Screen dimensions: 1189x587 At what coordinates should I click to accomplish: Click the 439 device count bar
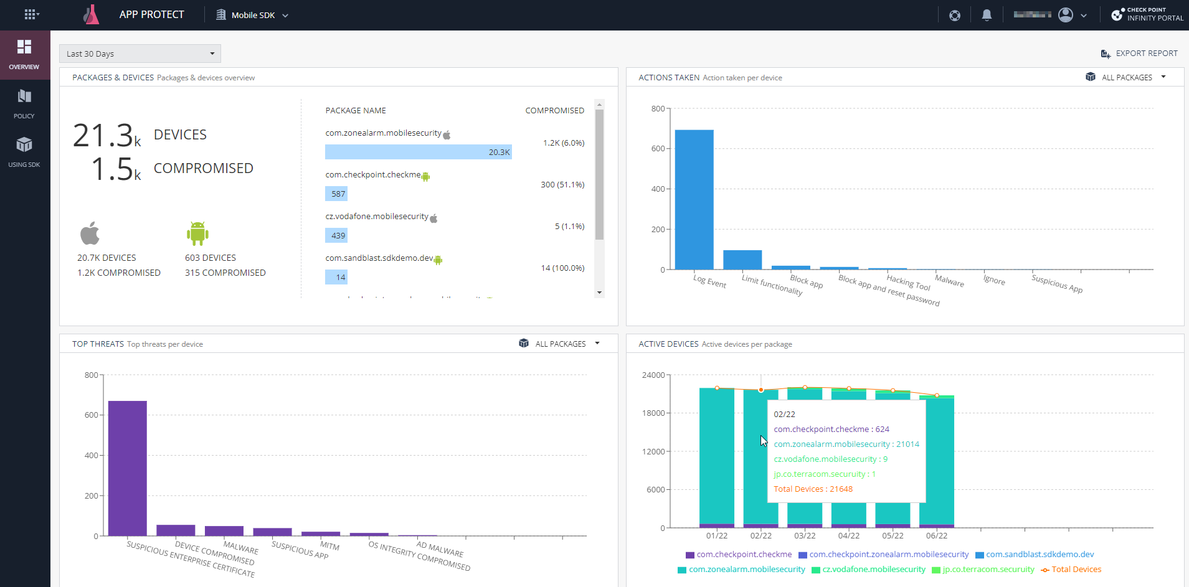click(336, 235)
